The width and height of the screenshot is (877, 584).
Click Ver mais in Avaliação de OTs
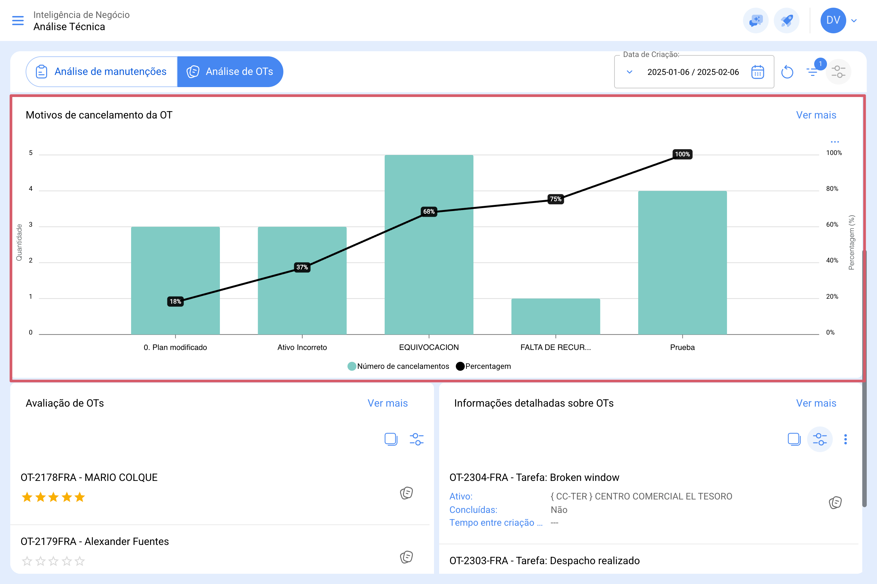(x=388, y=403)
